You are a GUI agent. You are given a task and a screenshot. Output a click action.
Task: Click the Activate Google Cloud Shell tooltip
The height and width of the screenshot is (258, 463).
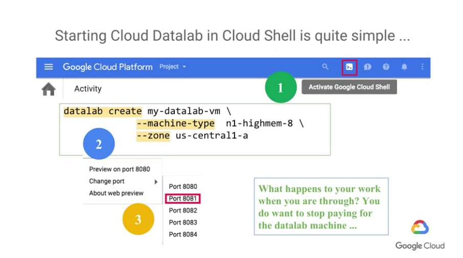coord(349,87)
